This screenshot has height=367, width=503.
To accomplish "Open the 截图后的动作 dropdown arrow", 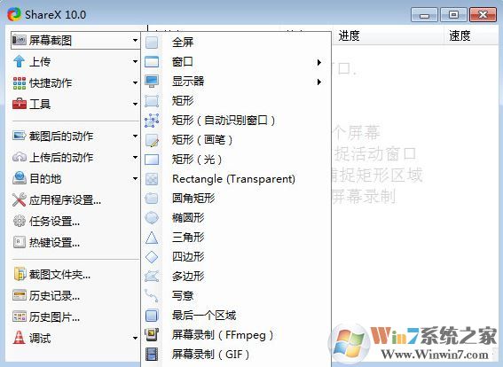I will (x=135, y=136).
